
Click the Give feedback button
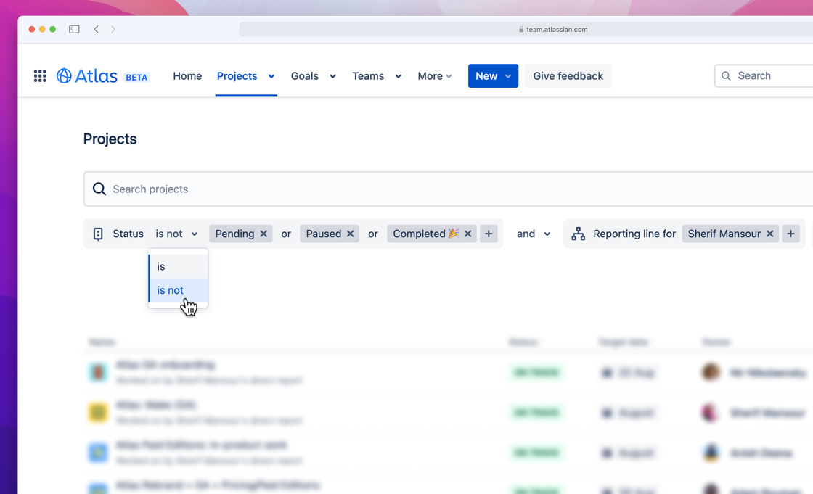coord(568,75)
